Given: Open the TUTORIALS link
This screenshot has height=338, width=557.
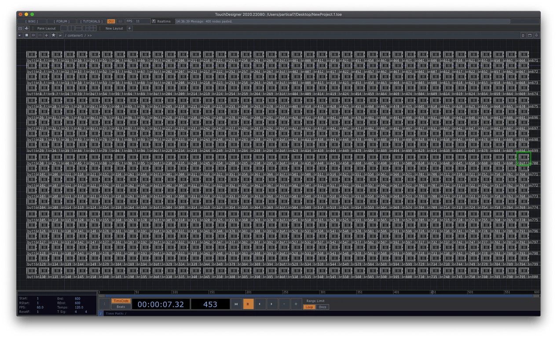Looking at the screenshot, I should click(92, 21).
